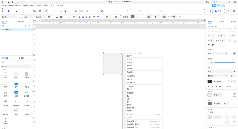Select the Text tool in toolbar
The width and height of the screenshot is (238, 129).
pos(31,11)
